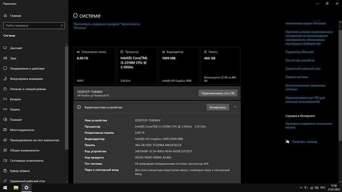Click the sidebar scroll-down arrow
The height and width of the screenshot is (192, 342).
67,181
